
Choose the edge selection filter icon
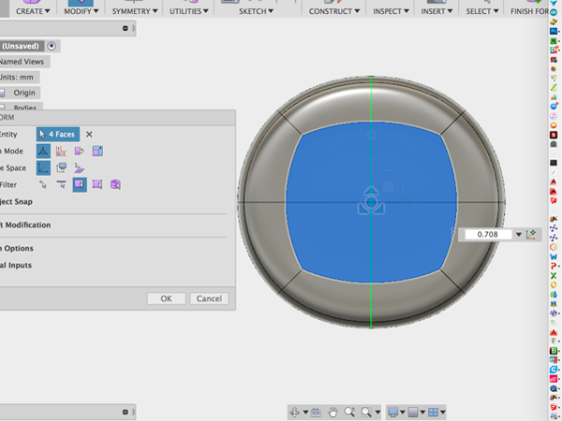(61, 184)
